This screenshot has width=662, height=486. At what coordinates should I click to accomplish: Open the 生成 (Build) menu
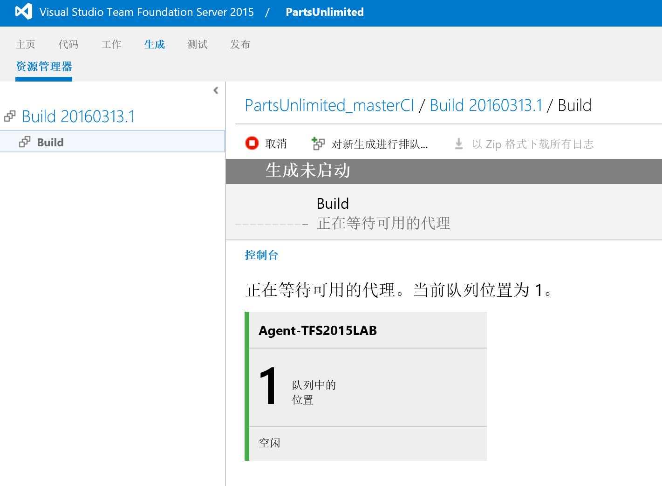pyautogui.click(x=155, y=44)
